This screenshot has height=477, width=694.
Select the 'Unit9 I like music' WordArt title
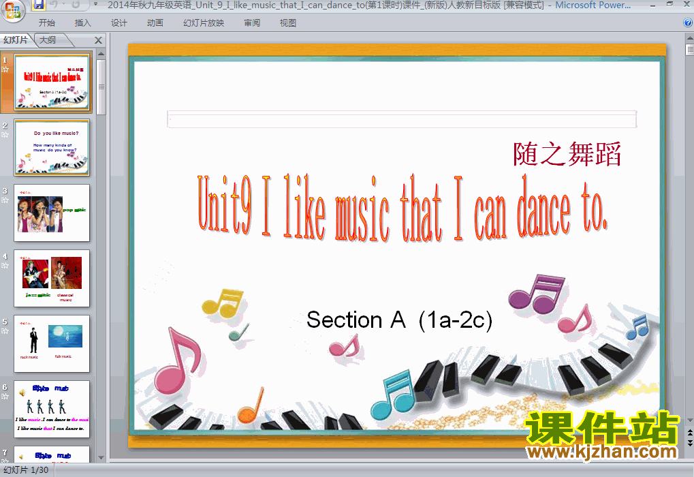[403, 208]
